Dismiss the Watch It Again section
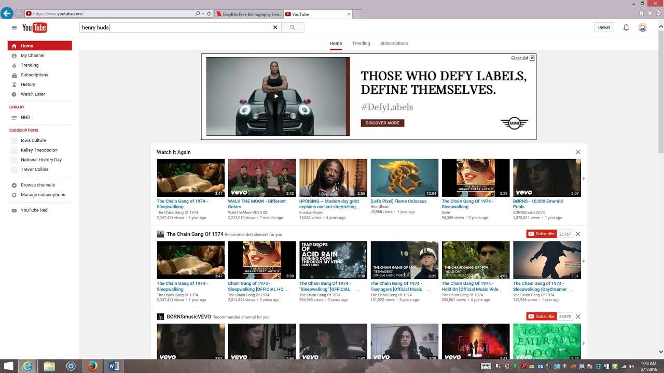Viewport: 664px width, 373px height. (578, 152)
